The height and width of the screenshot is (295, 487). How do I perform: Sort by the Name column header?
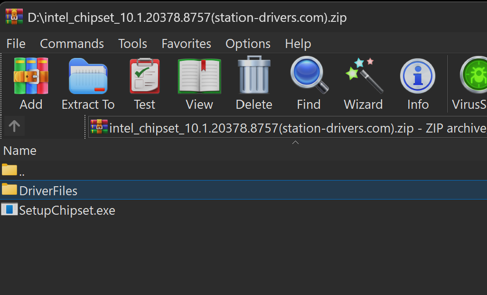20,151
